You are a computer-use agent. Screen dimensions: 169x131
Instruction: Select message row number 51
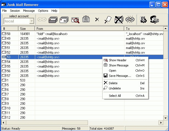pyautogui.click(x=82, y=48)
